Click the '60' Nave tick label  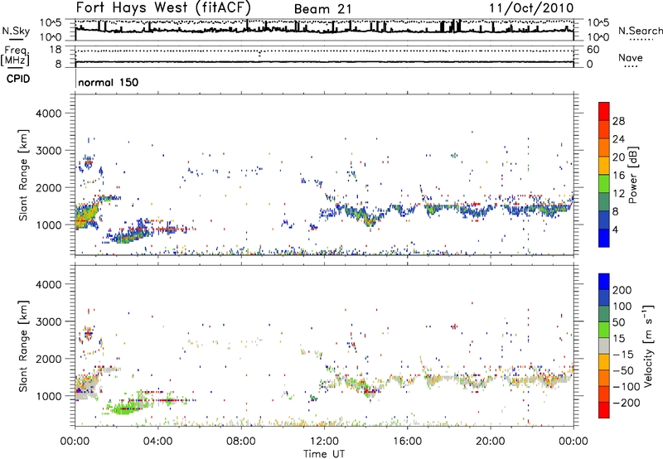coord(593,50)
